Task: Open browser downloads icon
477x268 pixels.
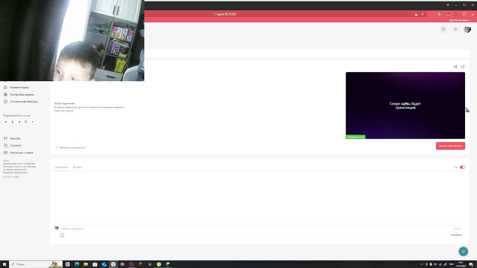Action: [x=473, y=14]
